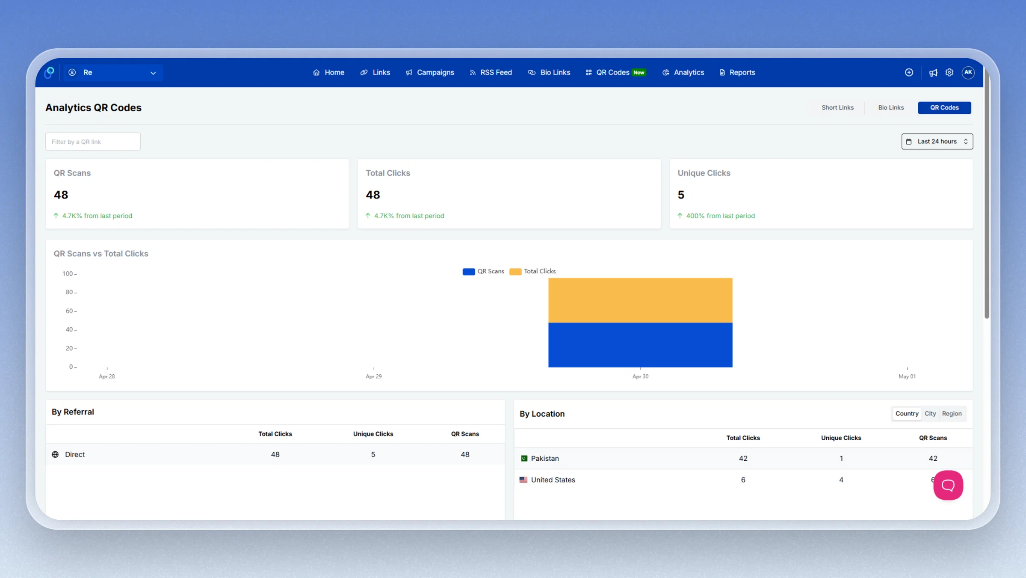Open the pink chat support bubble

pos(948,485)
